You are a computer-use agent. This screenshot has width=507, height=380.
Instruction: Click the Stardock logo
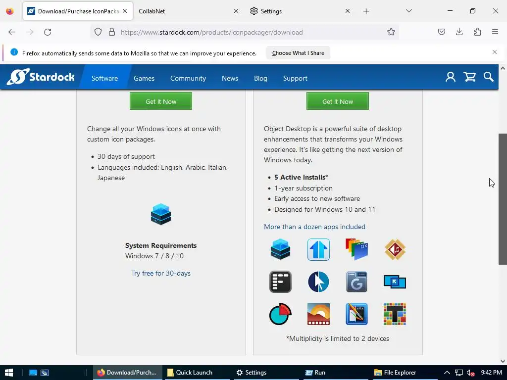pyautogui.click(x=41, y=77)
